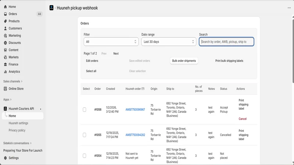Image resolution: width=294 pixels, height=165 pixels.
Task: Tick the checkbox for order #1055
Action: (85, 135)
